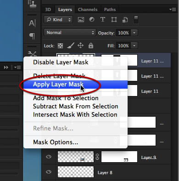The image size is (179, 181).
Task: Select the Layer 8 thumbnail
Action: click(x=76, y=172)
